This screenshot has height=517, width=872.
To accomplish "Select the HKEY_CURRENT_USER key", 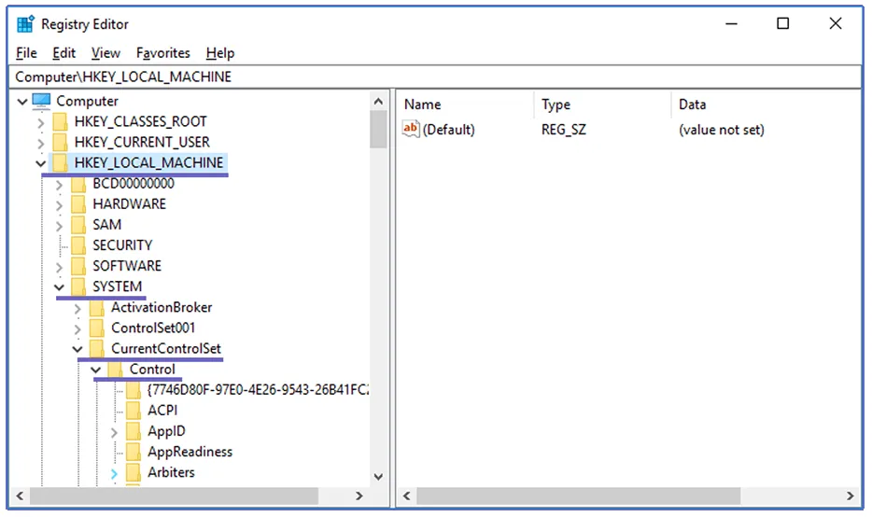I will coord(142,142).
